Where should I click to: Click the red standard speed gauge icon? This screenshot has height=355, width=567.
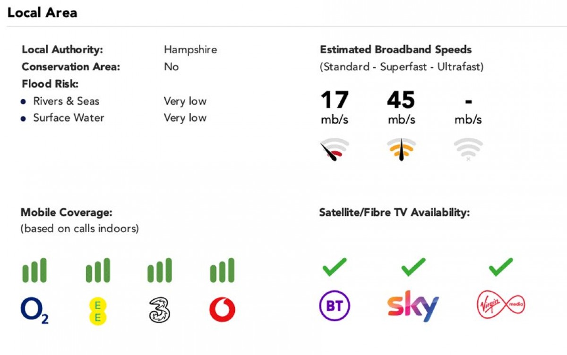point(335,150)
